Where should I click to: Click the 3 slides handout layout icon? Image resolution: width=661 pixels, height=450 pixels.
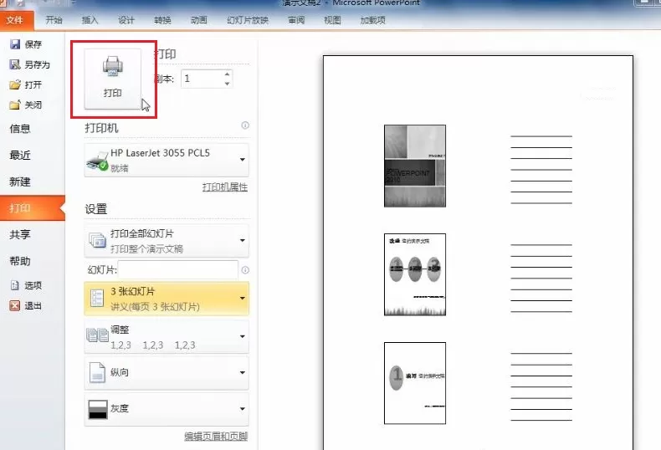pyautogui.click(x=97, y=299)
